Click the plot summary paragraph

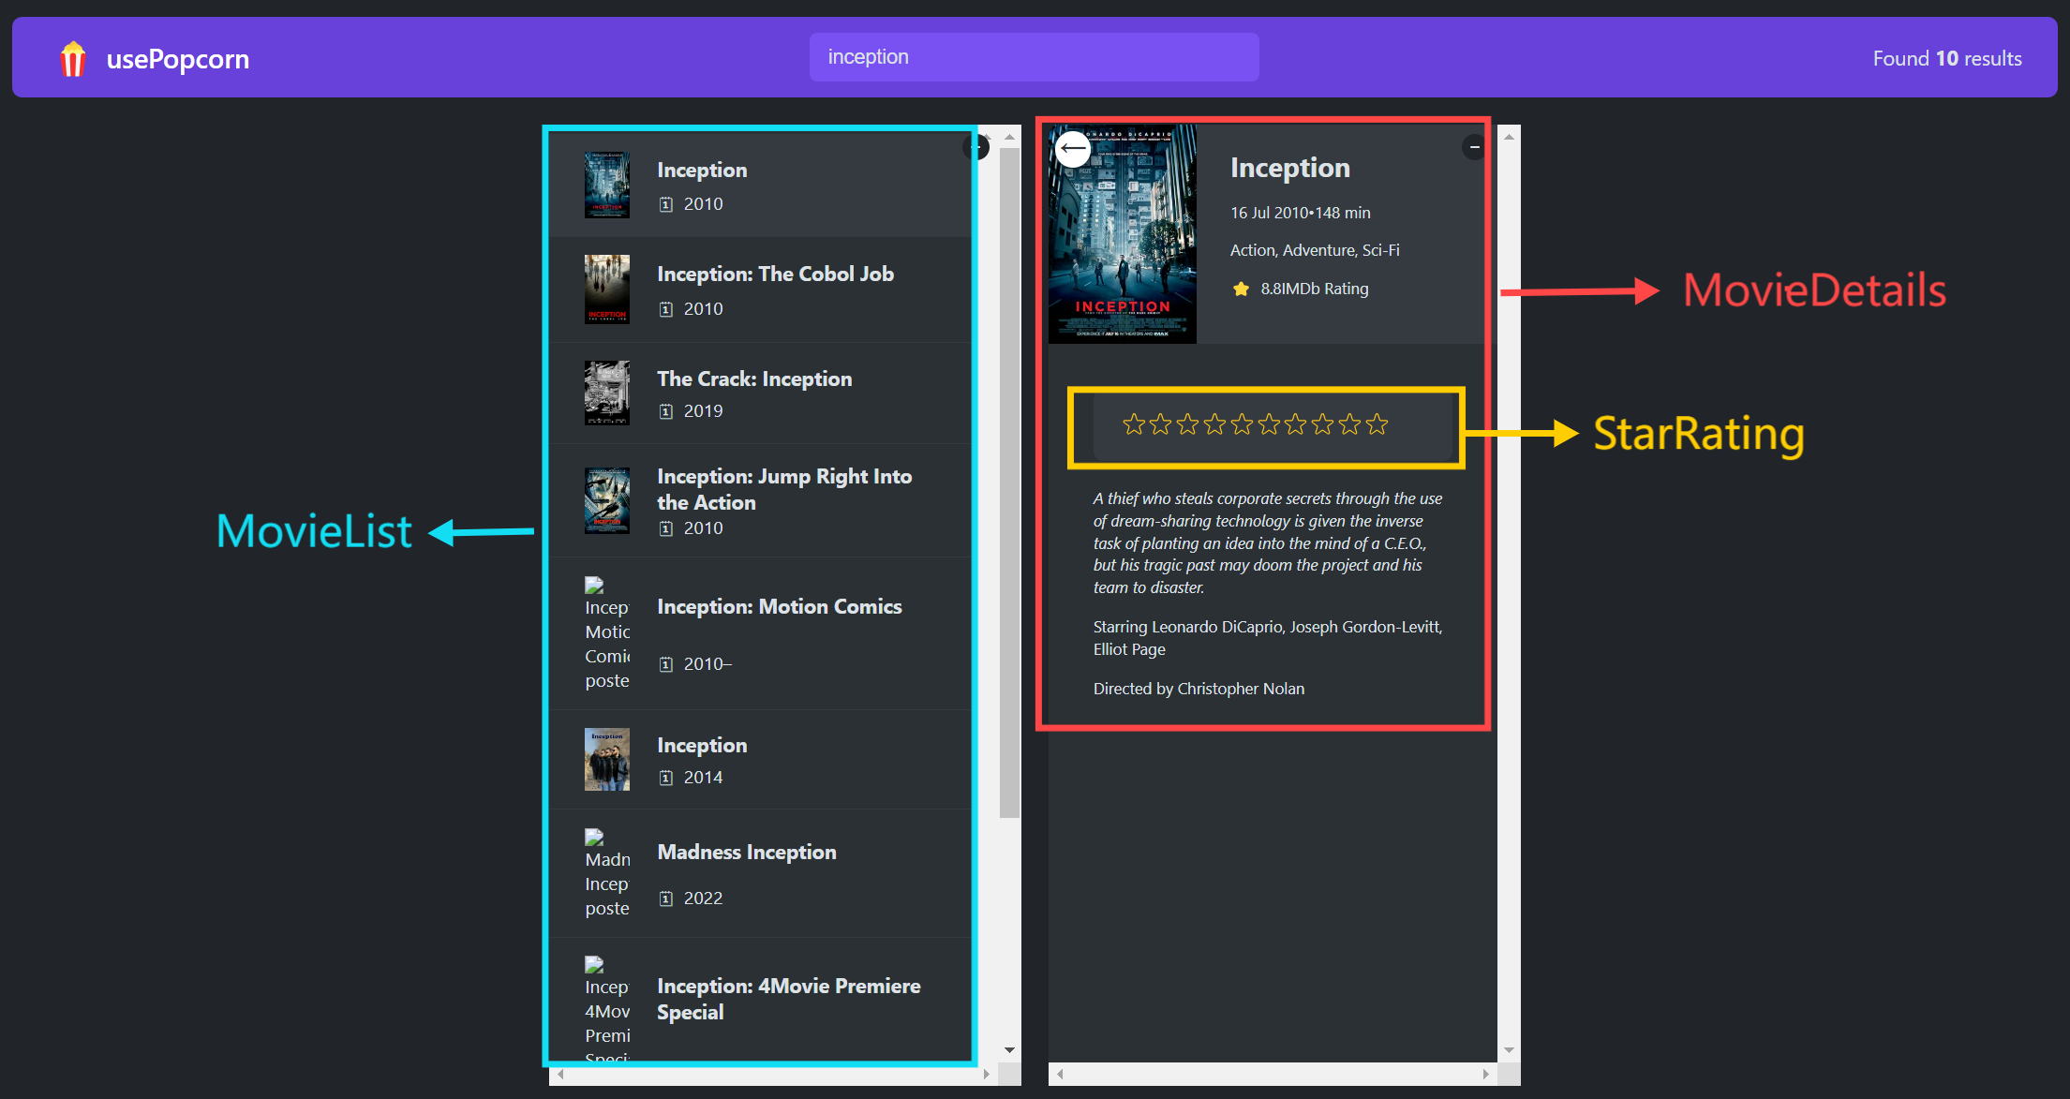tap(1268, 543)
